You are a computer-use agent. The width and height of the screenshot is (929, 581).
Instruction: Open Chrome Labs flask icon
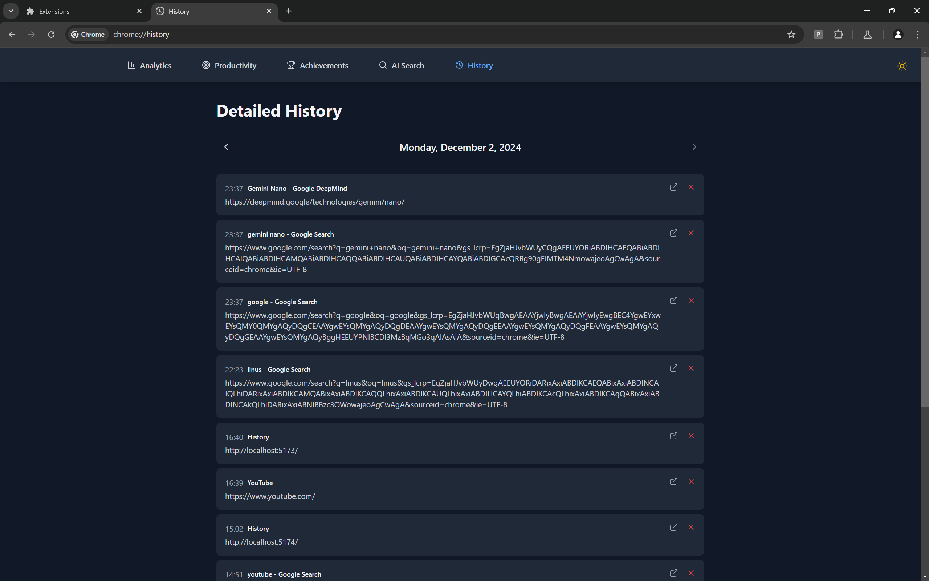(867, 35)
